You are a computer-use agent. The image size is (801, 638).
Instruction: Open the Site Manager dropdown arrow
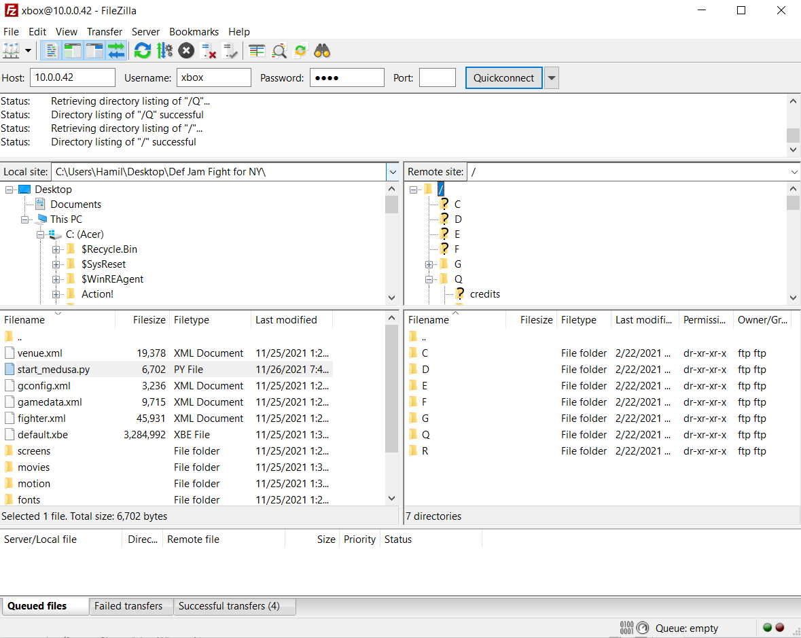[28, 50]
